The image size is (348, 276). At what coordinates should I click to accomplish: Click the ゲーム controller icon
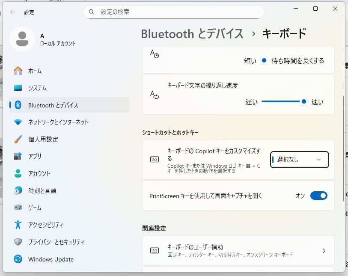click(17, 208)
